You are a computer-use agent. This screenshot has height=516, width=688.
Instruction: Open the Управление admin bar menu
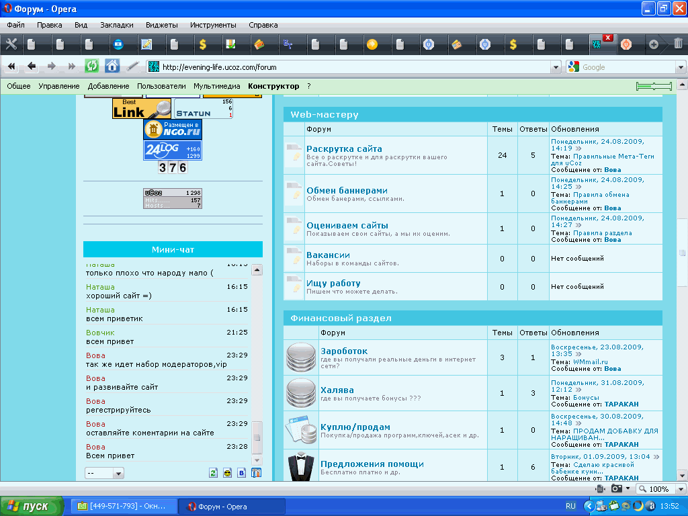click(x=59, y=86)
